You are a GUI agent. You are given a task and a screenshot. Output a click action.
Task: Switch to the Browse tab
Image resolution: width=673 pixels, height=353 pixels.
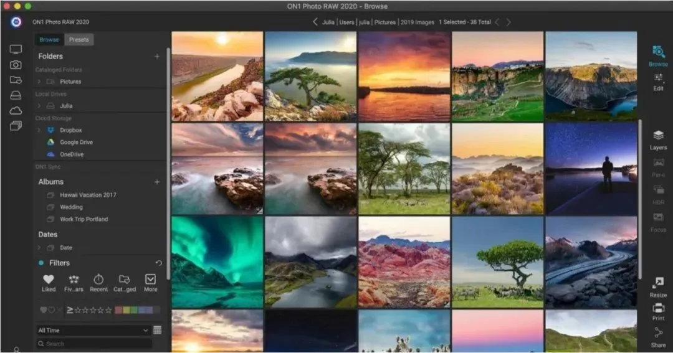49,39
